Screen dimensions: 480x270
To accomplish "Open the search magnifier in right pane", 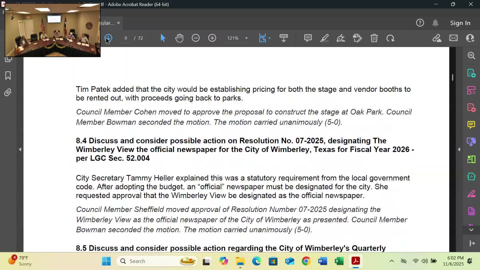I will coord(471,55).
